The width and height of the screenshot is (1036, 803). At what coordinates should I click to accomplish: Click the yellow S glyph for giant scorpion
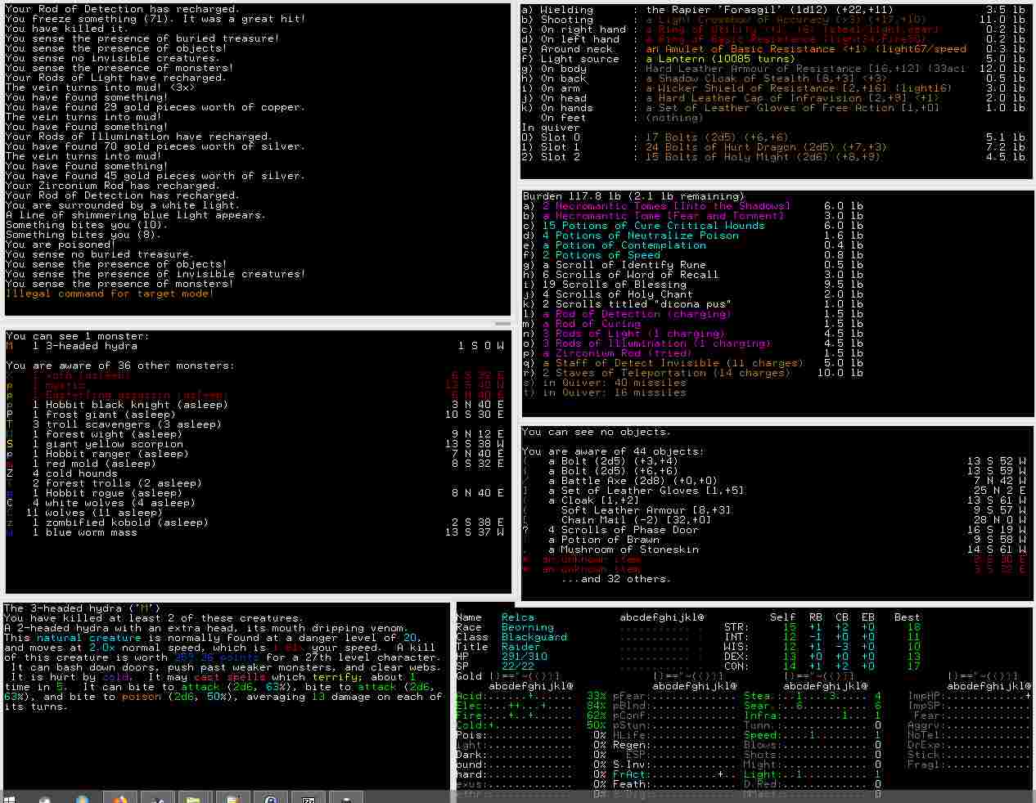(10, 444)
